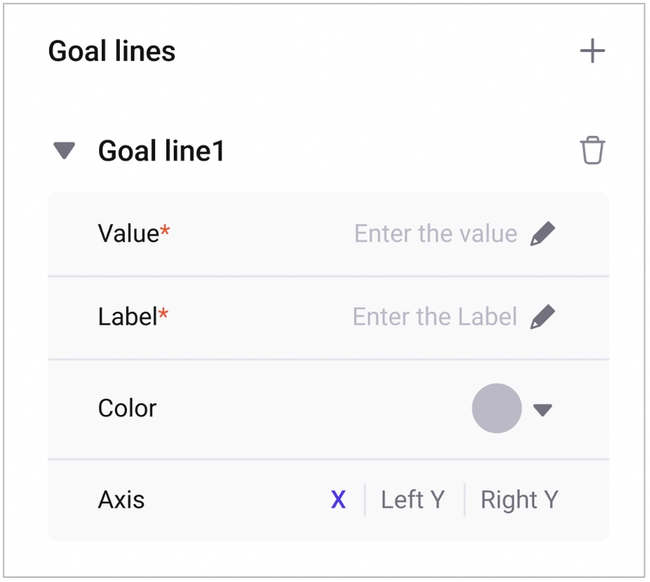This screenshot has width=650, height=582.
Task: Add a new goal line with plus icon
Action: click(x=592, y=51)
